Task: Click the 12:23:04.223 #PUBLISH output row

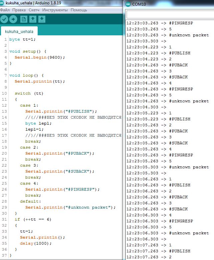Action: click(158, 53)
